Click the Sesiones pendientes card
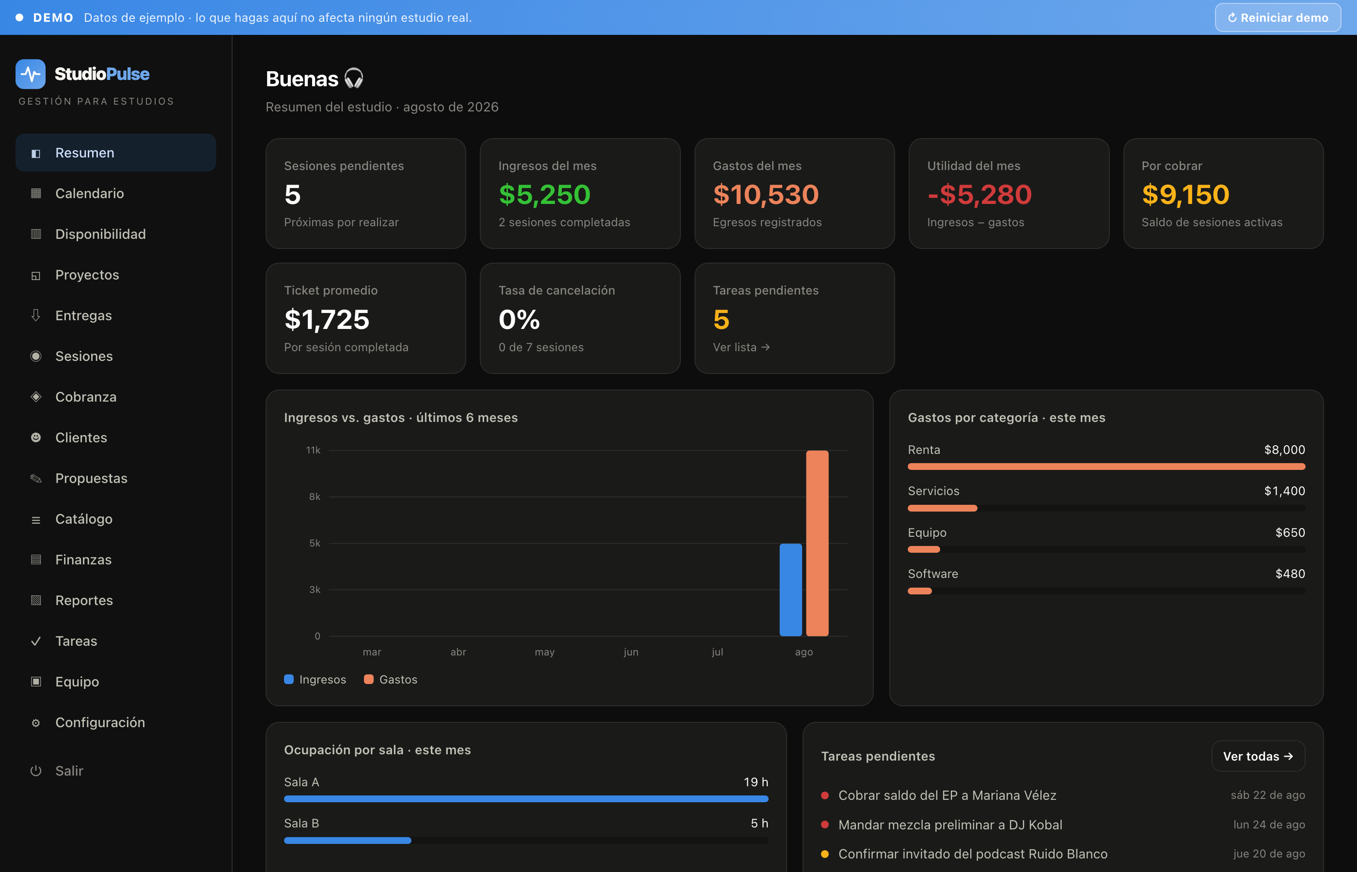Viewport: 1357px width, 872px height. tap(366, 194)
